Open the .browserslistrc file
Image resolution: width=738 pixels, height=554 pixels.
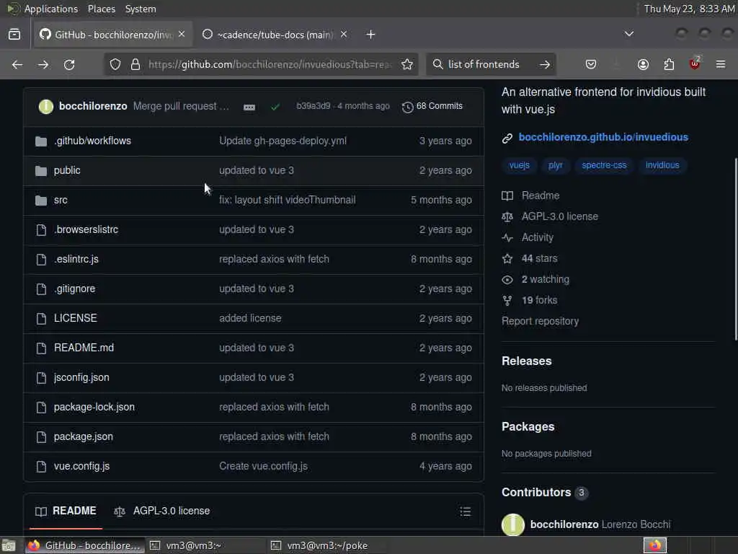click(x=86, y=229)
